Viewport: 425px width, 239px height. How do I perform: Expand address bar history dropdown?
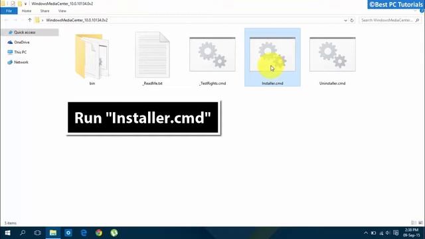coord(345,21)
